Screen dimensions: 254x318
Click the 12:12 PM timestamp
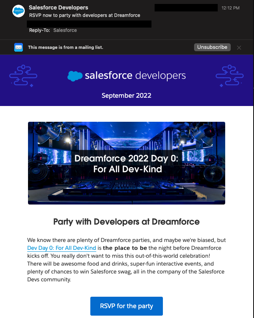[230, 8]
